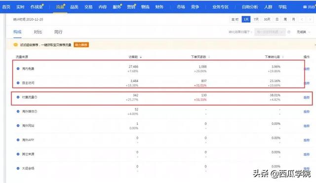Expand the 淘外网站 traffic source row
Viewport: 316px width, 183px height.
coord(18,126)
